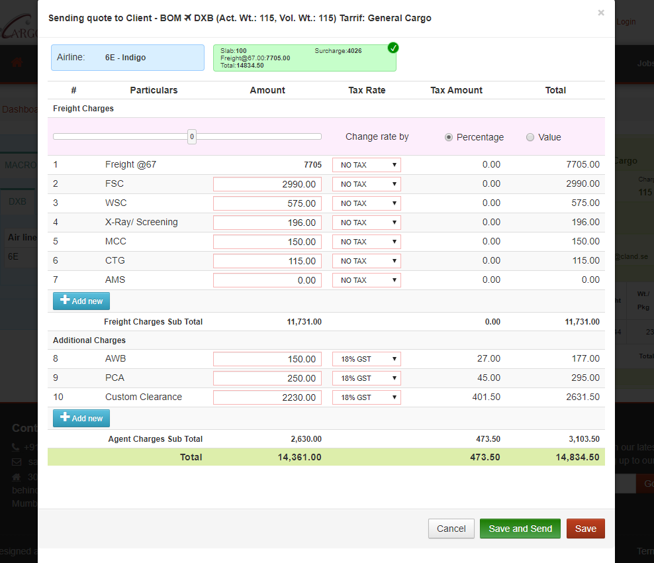The width and height of the screenshot is (654, 563).
Task: Select the Percentage radio button
Action: click(448, 137)
